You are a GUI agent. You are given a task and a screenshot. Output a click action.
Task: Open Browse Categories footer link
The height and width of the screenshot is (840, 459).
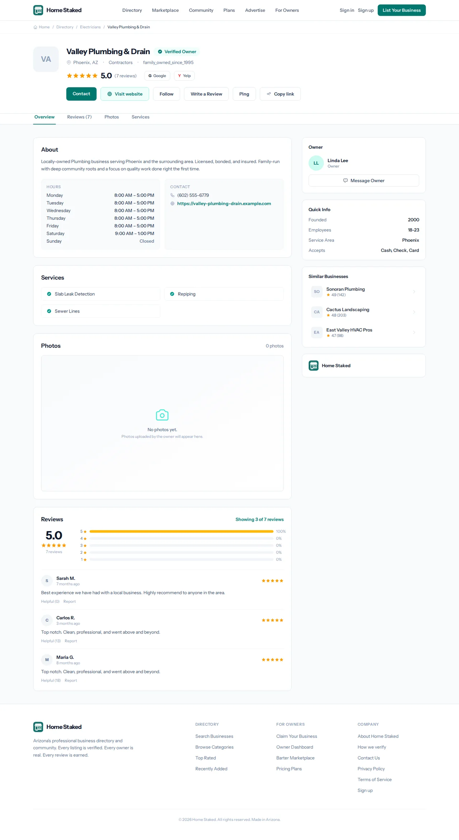[x=214, y=747]
